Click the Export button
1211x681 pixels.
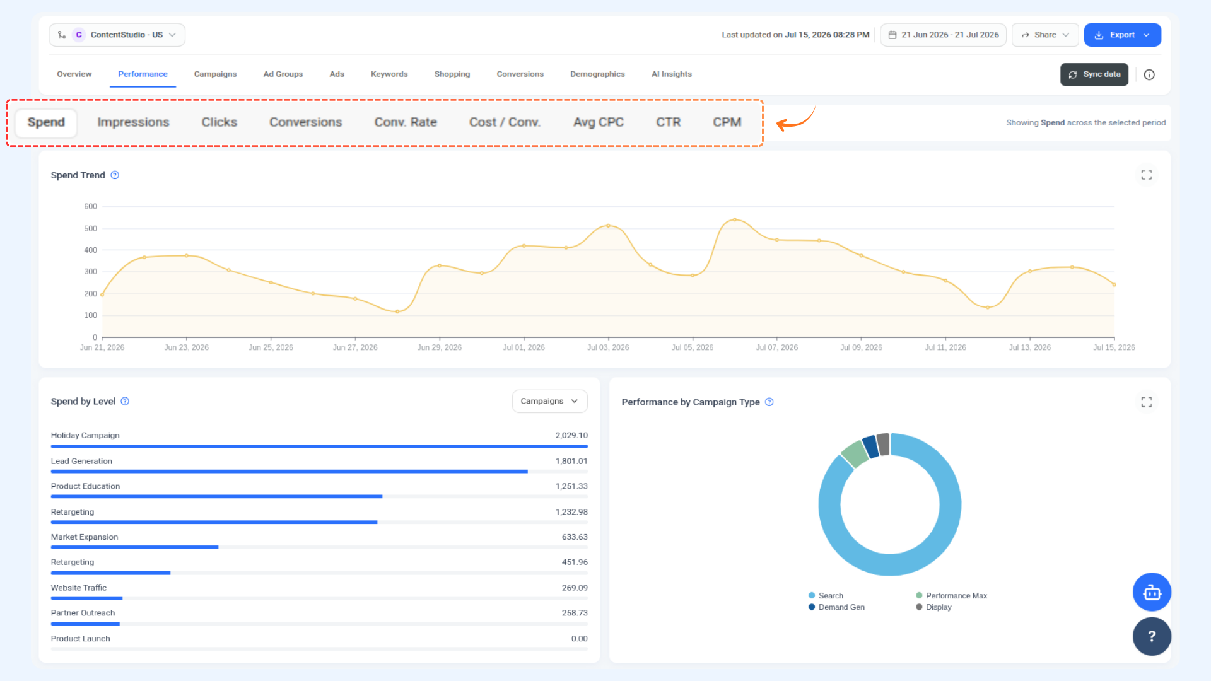(1122, 35)
